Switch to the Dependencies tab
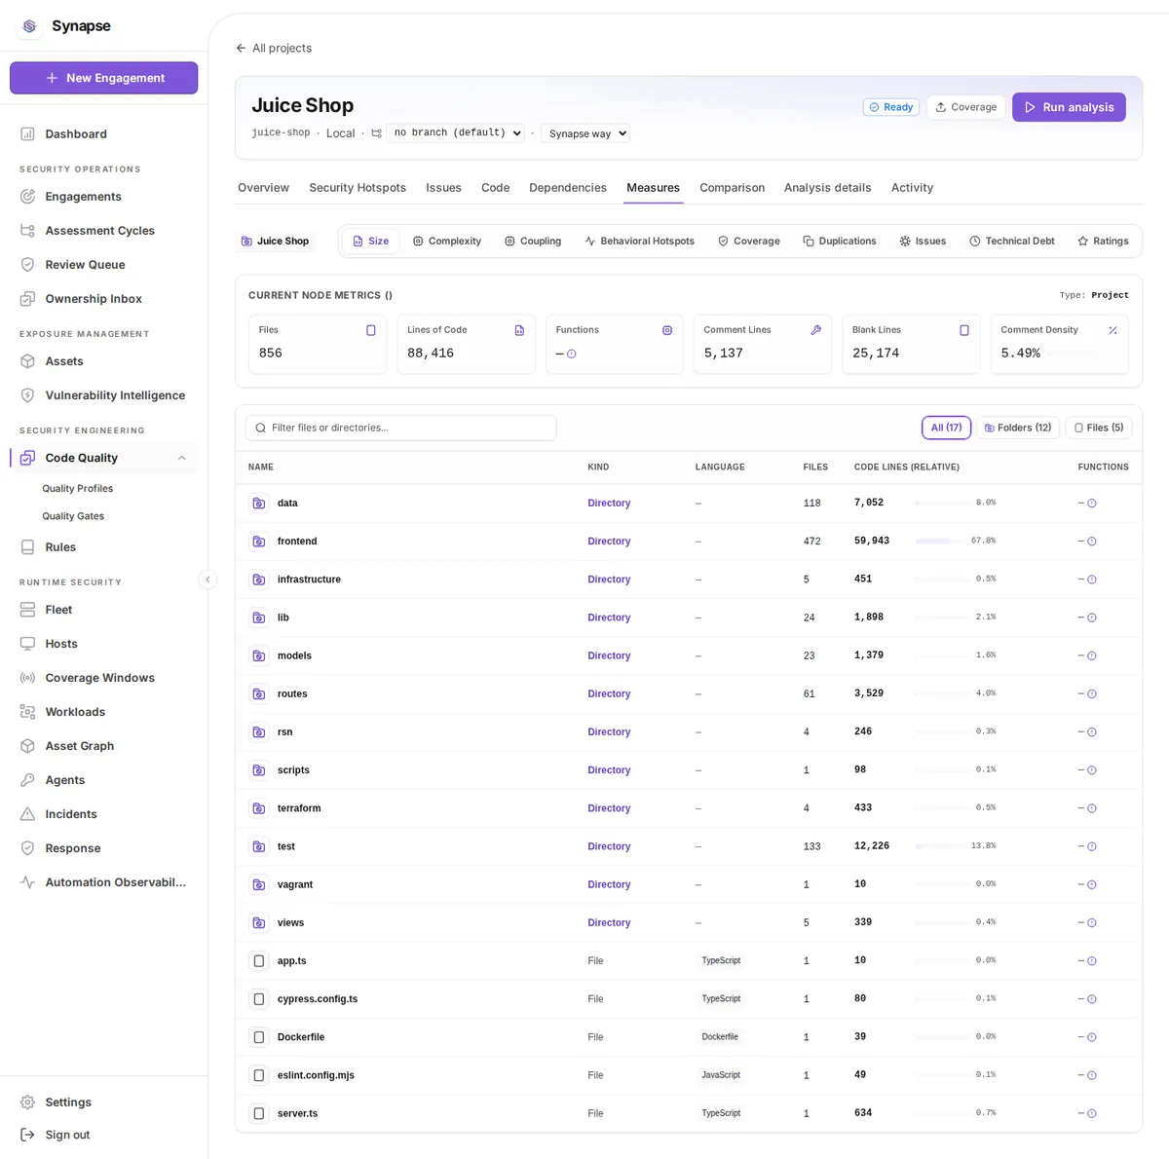The image size is (1169, 1159). [x=568, y=188]
